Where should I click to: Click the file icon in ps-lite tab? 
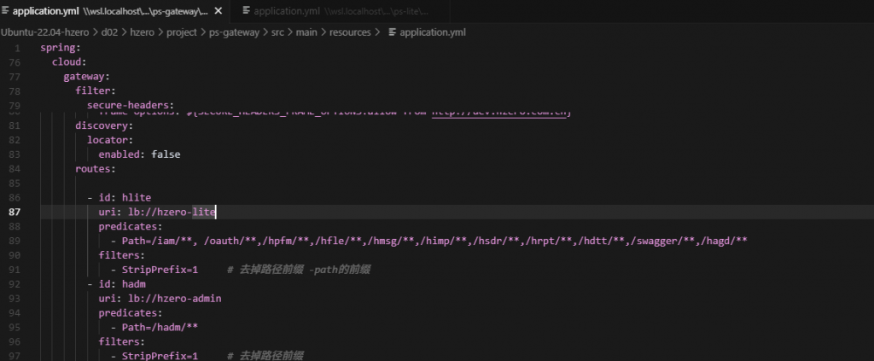tap(247, 11)
